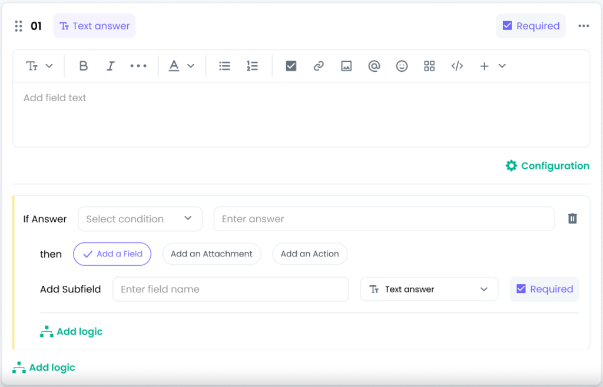Open the text color picker
The height and width of the screenshot is (387, 603).
pyautogui.click(x=181, y=66)
